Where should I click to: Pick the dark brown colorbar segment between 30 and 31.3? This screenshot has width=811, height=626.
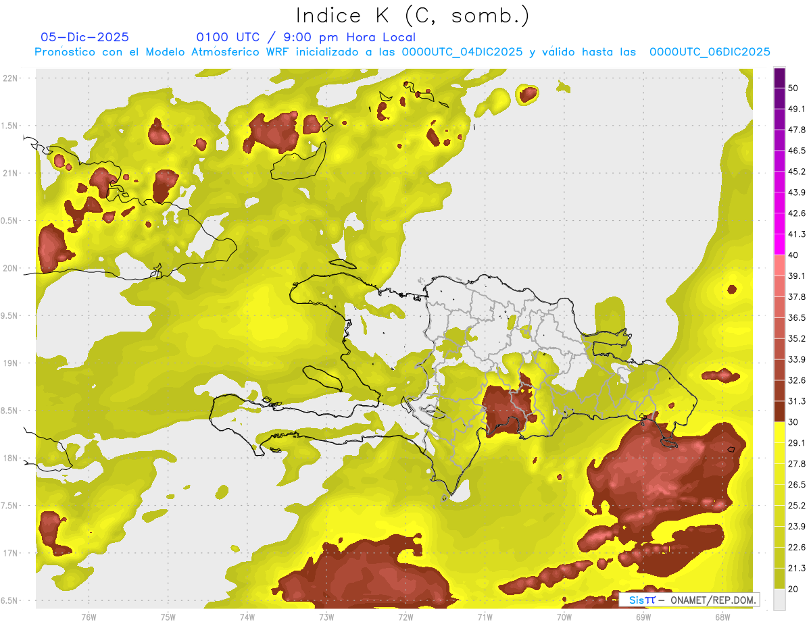pos(779,411)
